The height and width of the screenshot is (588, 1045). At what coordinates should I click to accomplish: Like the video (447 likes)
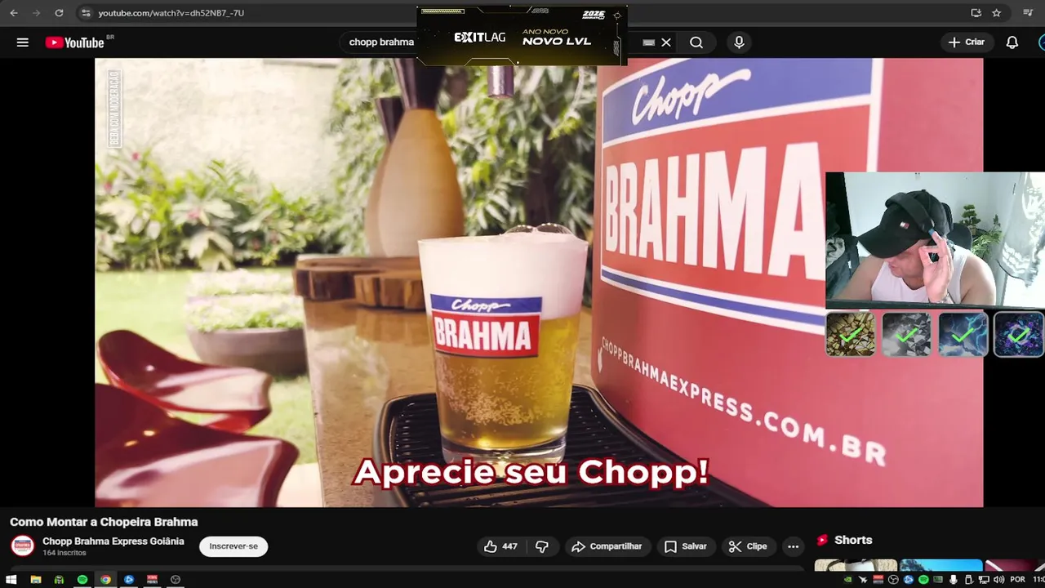501,546
